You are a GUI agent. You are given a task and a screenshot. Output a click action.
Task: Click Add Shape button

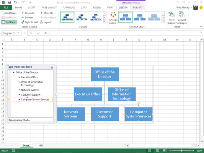click(x=9, y=13)
